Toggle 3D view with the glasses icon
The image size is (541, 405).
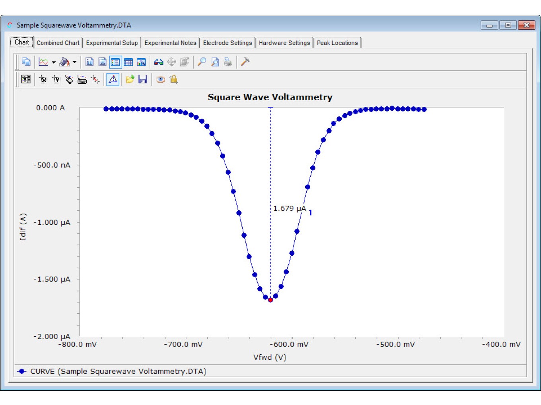tap(159, 62)
